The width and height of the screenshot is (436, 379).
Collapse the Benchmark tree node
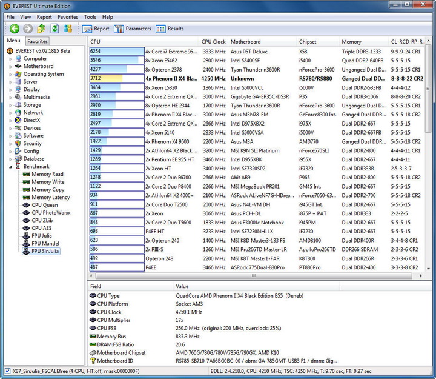click(10, 167)
